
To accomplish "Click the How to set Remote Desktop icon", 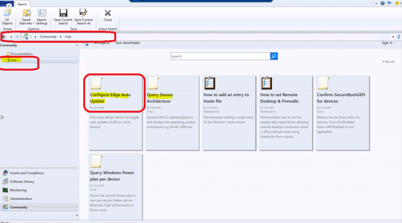I will (x=267, y=83).
